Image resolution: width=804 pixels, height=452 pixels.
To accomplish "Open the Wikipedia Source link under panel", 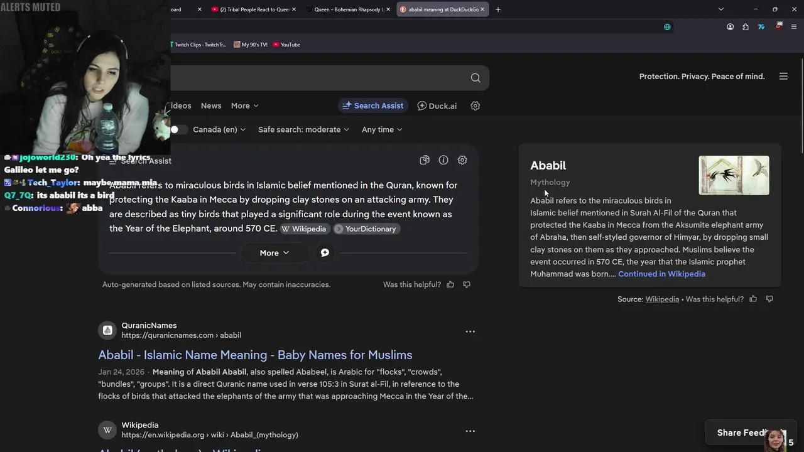I will coord(662,299).
